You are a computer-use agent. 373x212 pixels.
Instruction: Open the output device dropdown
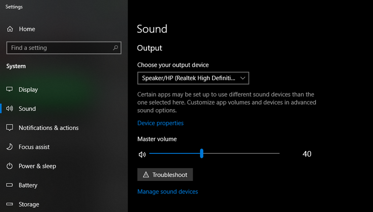tap(193, 78)
